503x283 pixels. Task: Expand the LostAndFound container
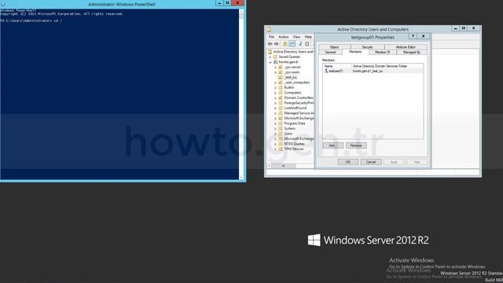tap(275, 108)
